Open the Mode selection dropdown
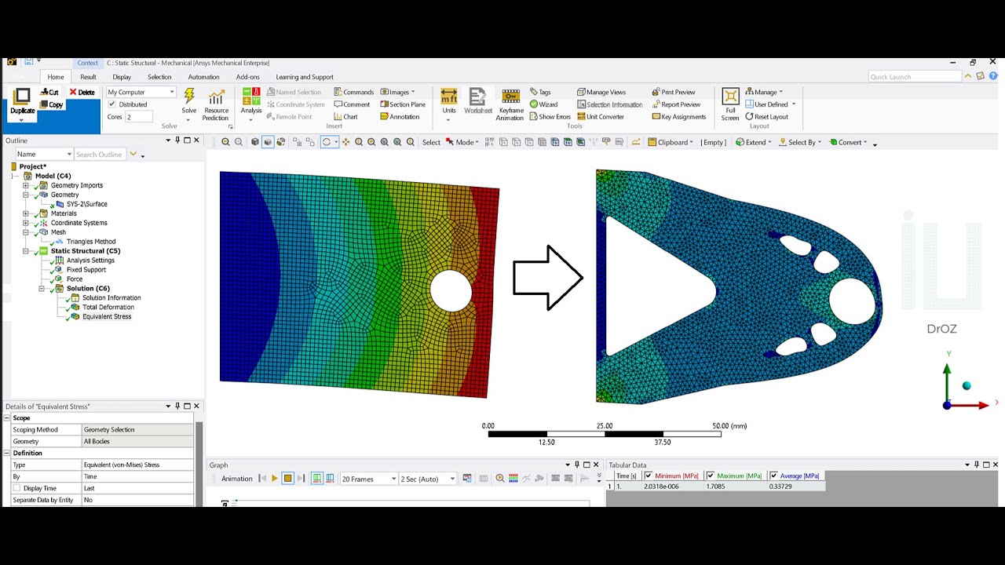This screenshot has width=1005, height=565. 461,142
